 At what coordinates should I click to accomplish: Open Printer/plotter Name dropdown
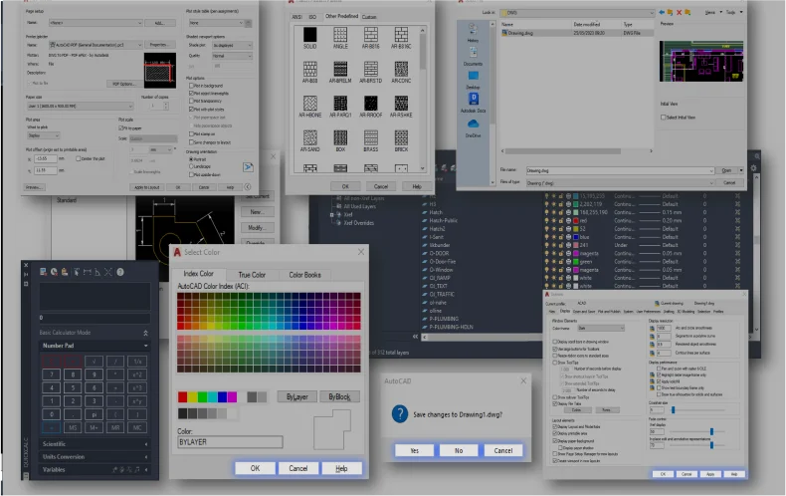[96, 45]
